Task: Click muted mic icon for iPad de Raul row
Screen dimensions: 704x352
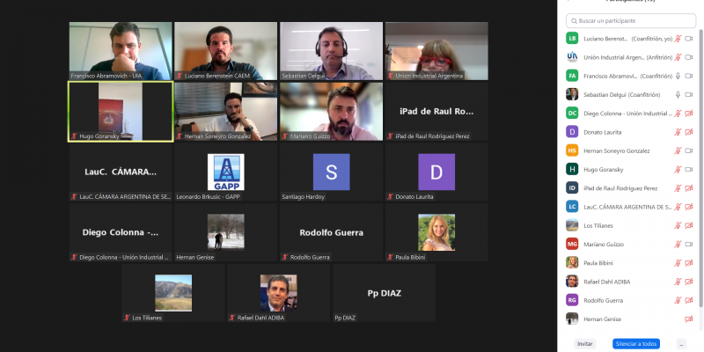Action: (678, 188)
